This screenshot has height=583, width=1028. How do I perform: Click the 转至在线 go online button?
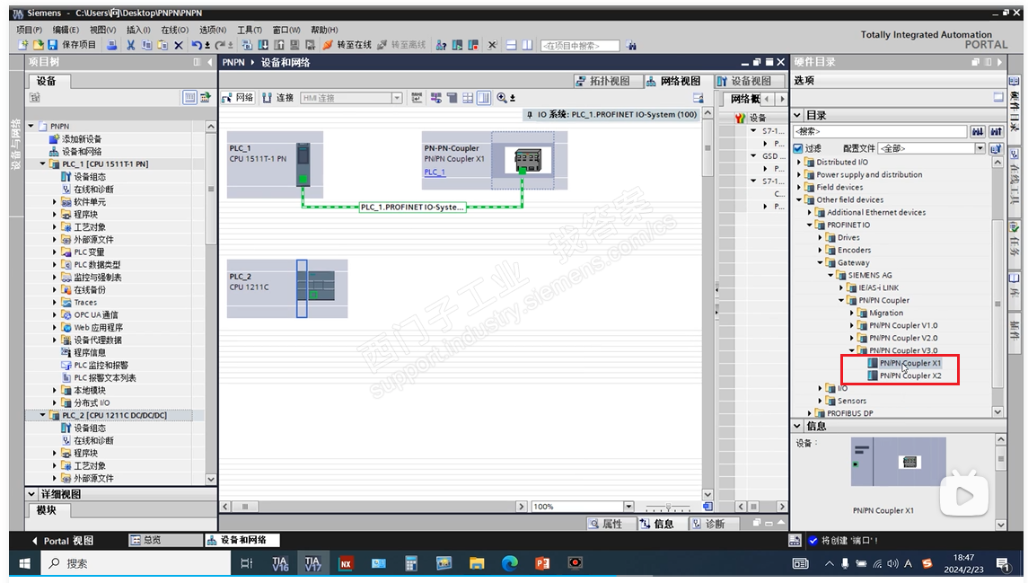tap(347, 45)
